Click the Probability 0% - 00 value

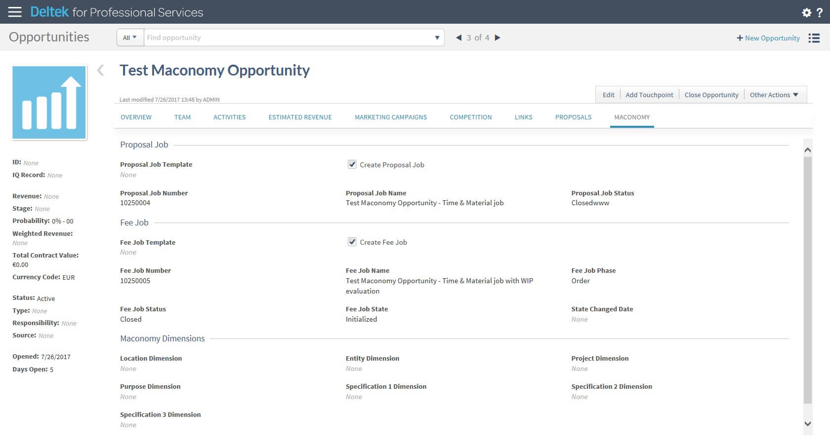click(63, 221)
